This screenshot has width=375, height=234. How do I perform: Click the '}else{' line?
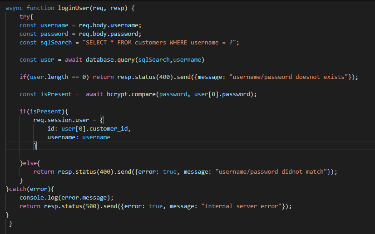point(30,163)
